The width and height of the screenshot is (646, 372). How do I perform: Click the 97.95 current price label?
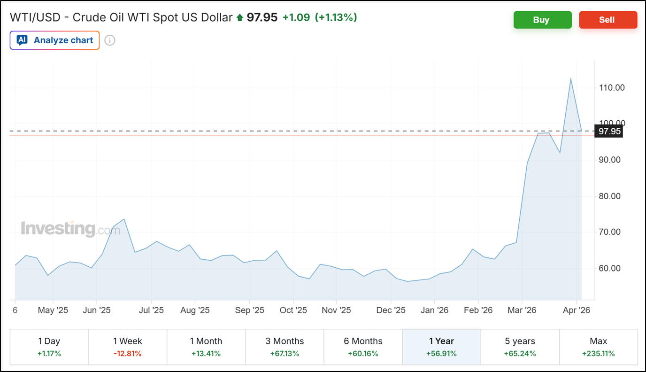609,132
